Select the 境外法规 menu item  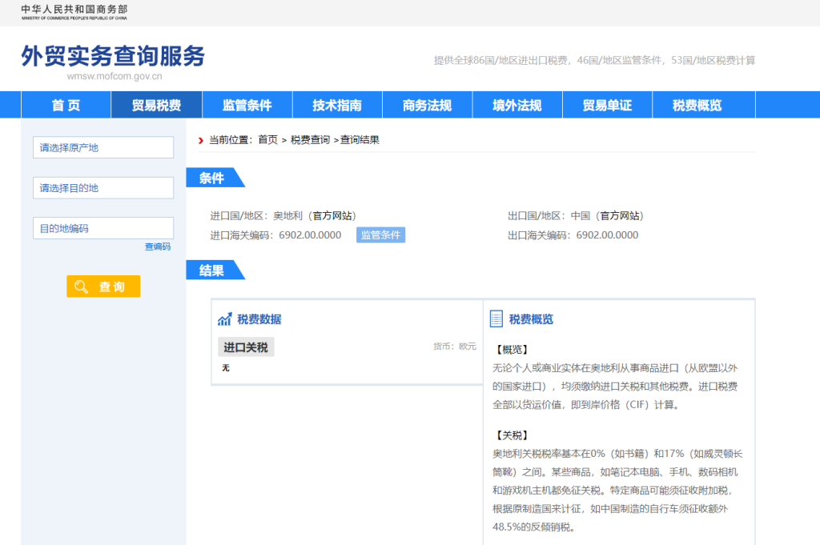point(517,105)
